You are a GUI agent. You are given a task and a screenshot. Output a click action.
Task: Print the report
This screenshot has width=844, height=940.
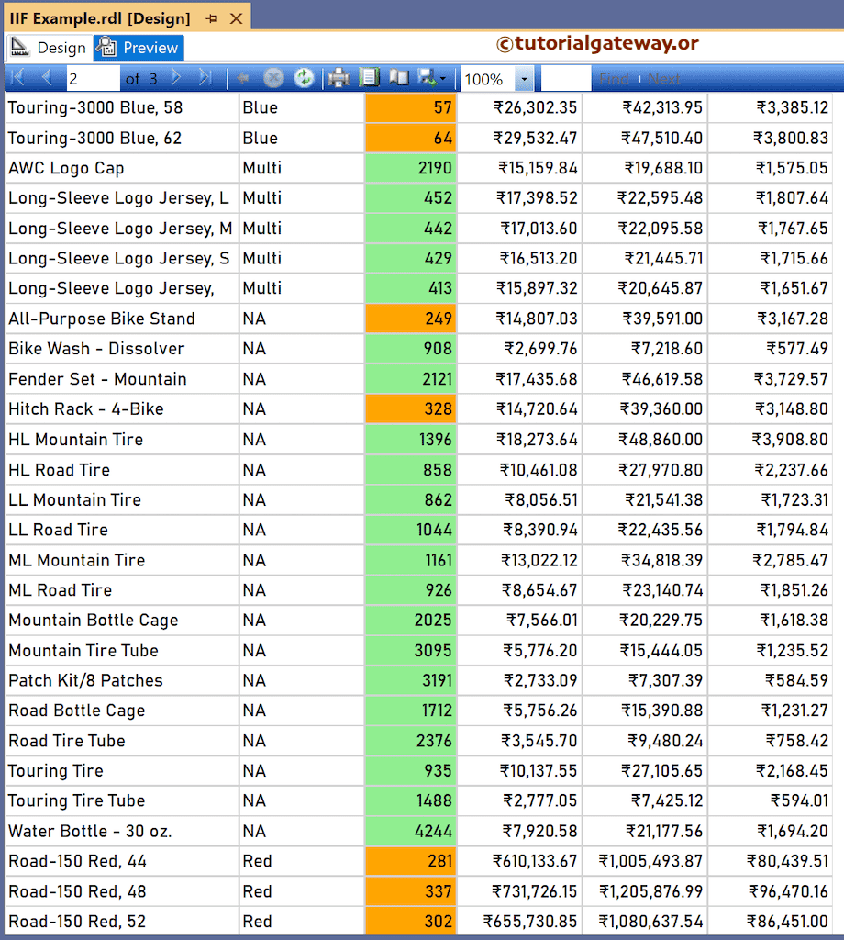pyautogui.click(x=338, y=77)
